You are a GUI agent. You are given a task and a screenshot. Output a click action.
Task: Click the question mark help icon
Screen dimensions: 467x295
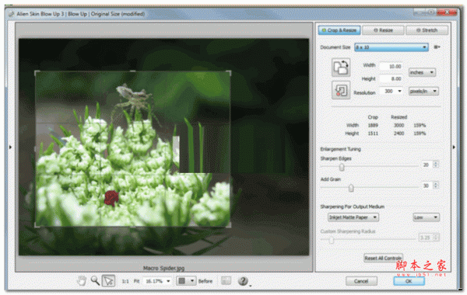[x=243, y=281]
